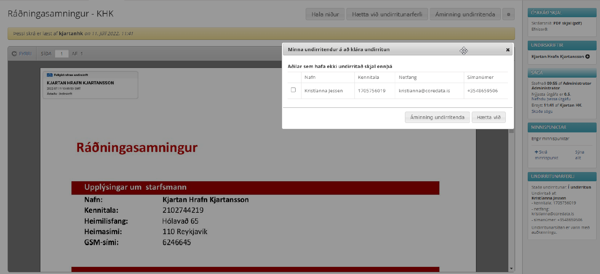The image size is (600, 274).
Task: Click the Hala niður download button
Action: point(325,14)
